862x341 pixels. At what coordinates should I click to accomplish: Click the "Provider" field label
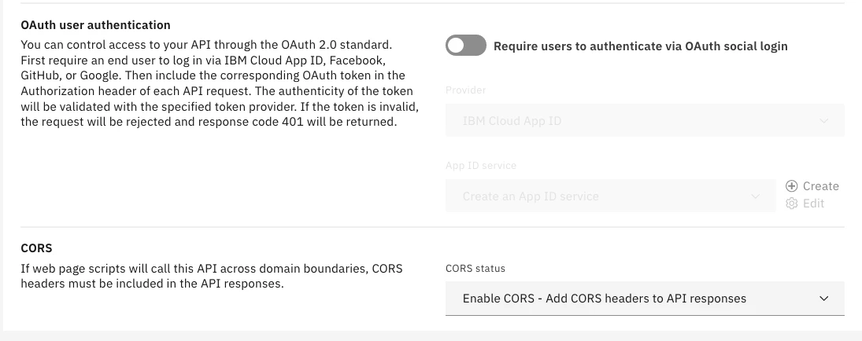(465, 90)
